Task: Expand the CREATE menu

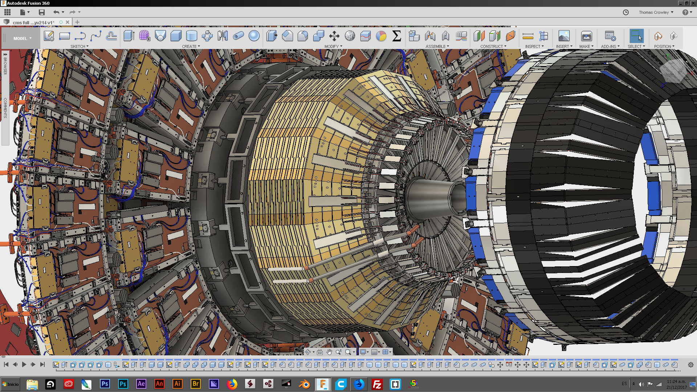Action: pos(191,46)
